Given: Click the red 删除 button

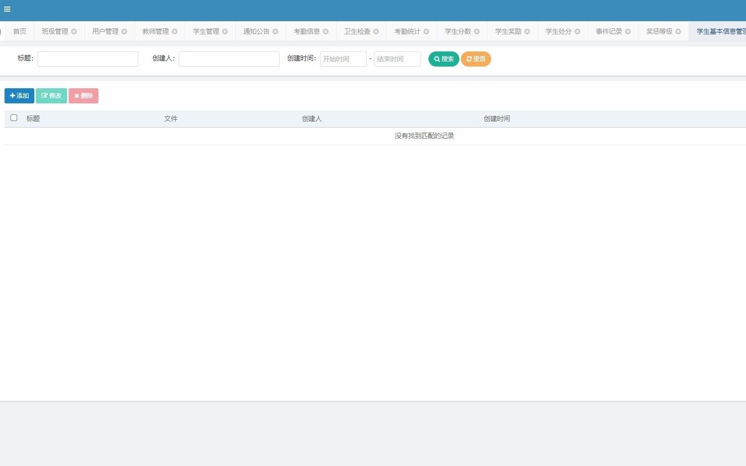Looking at the screenshot, I should click(x=83, y=96).
